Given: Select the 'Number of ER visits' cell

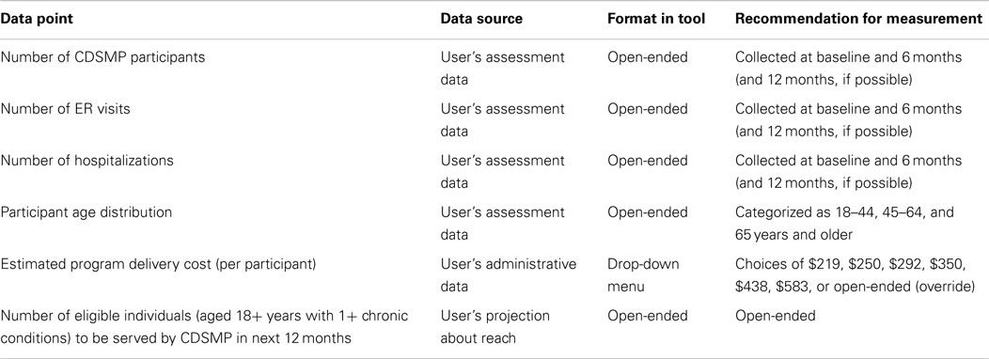Looking at the screenshot, I should pyautogui.click(x=66, y=108).
